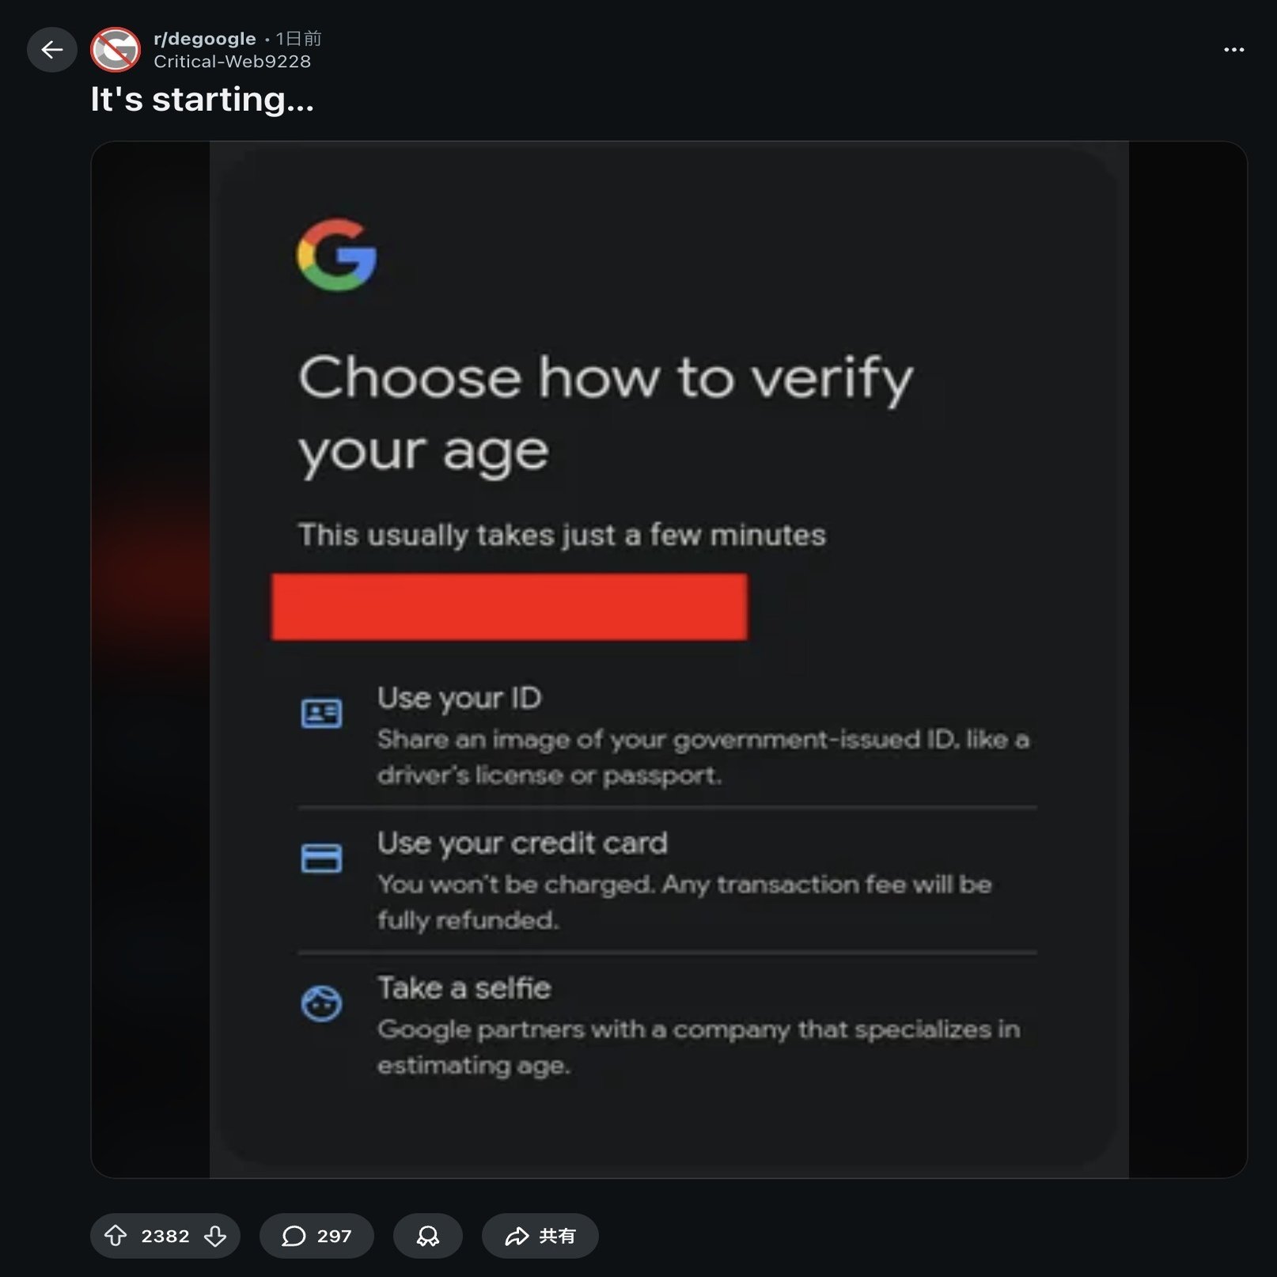1277x1277 pixels.
Task: Click the post title 'It's starting...'
Action: [x=203, y=98]
